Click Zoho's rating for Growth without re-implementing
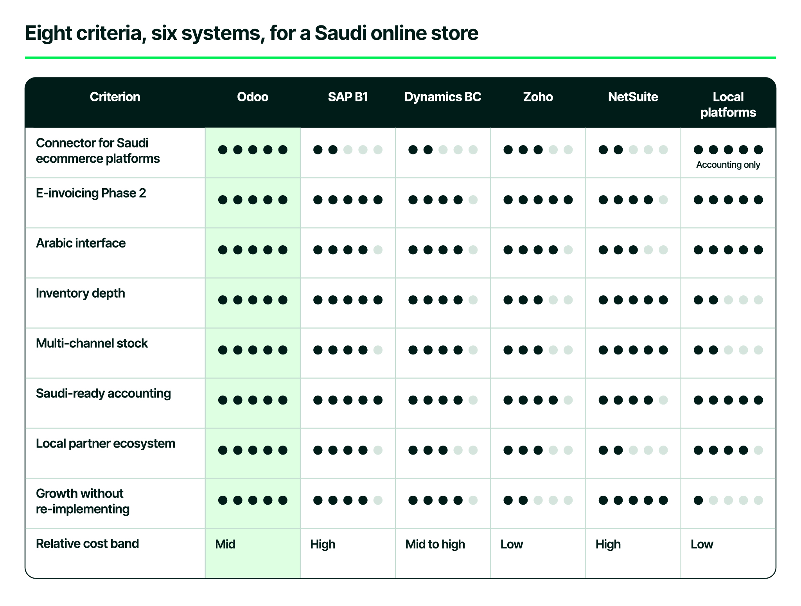 538,500
